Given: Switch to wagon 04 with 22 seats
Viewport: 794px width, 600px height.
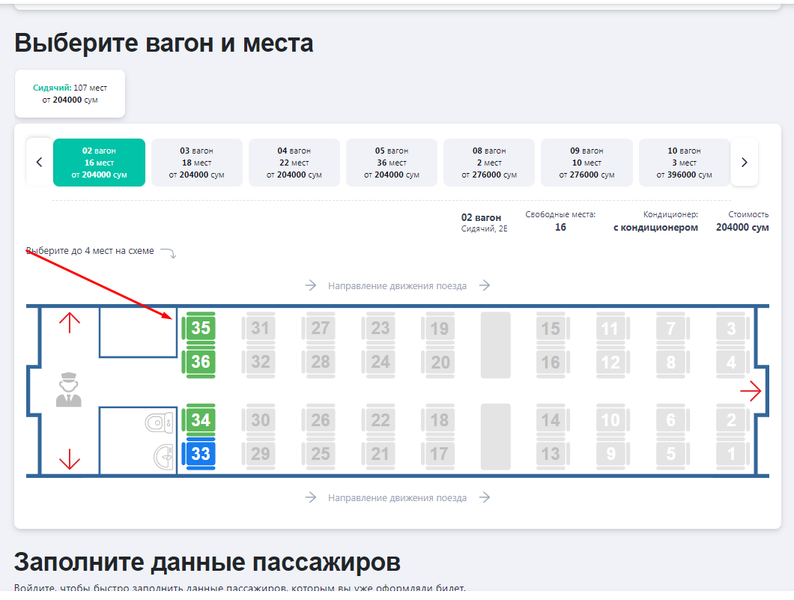Looking at the screenshot, I should [294, 163].
